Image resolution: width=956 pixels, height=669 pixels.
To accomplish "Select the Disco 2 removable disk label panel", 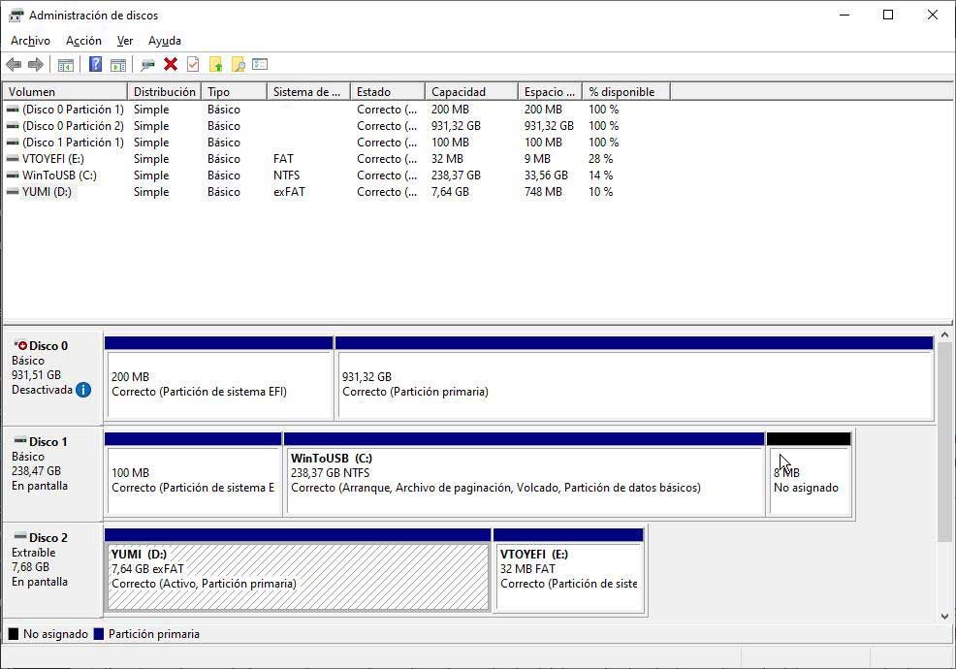I will click(52, 569).
